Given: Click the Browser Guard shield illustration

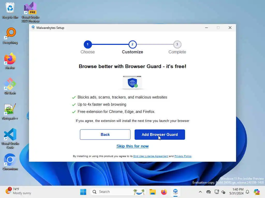Looking at the screenshot, I should (x=132, y=82).
